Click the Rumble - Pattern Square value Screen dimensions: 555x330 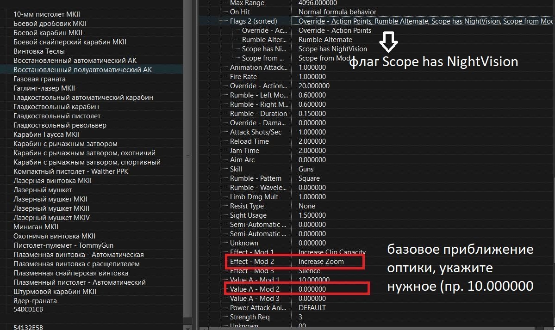click(309, 178)
